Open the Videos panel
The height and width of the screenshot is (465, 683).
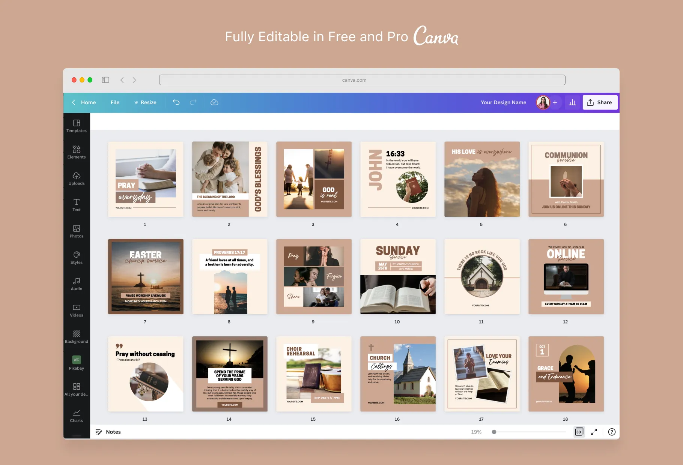[77, 310]
